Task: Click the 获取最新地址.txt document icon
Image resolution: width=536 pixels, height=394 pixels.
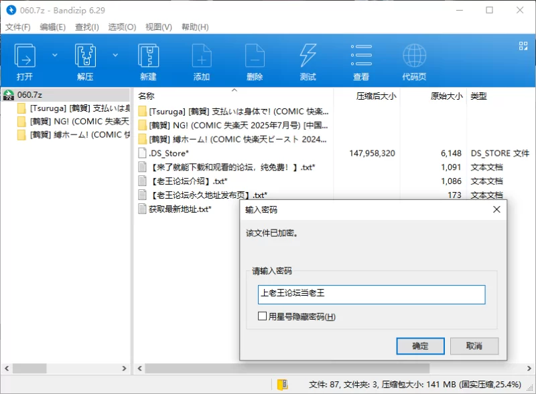Action: 142,209
